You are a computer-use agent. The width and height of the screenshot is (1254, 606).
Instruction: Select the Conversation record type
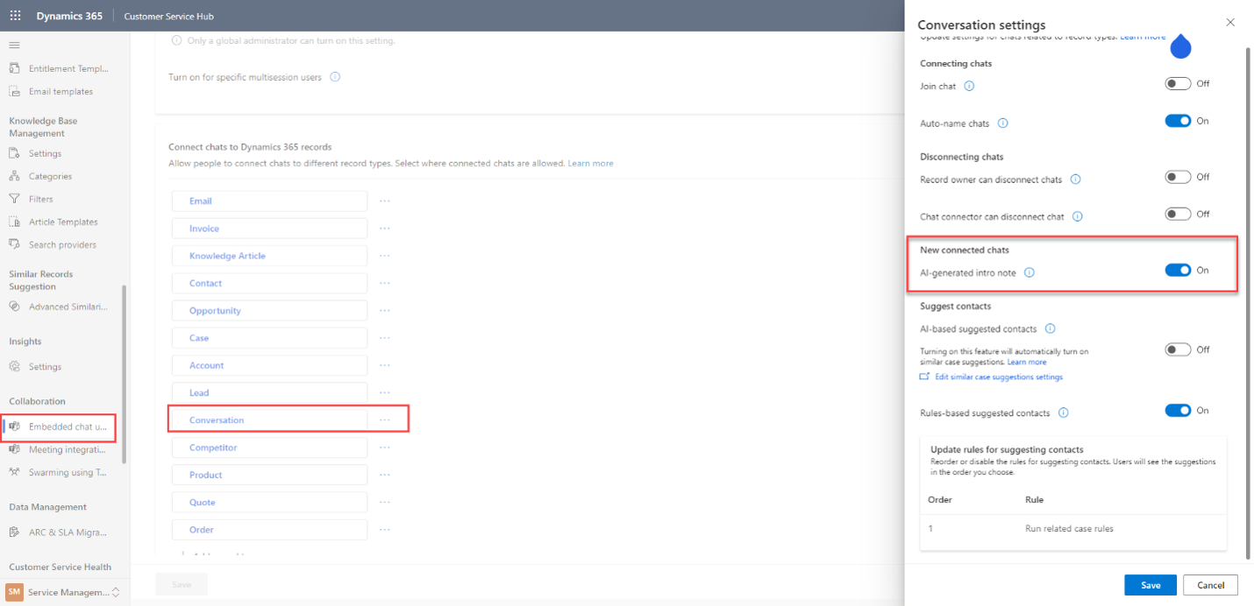269,419
